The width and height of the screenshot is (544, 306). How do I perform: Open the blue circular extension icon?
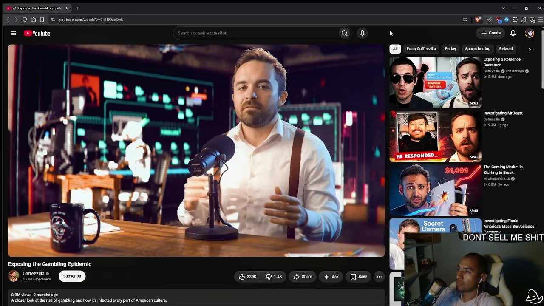point(507,20)
